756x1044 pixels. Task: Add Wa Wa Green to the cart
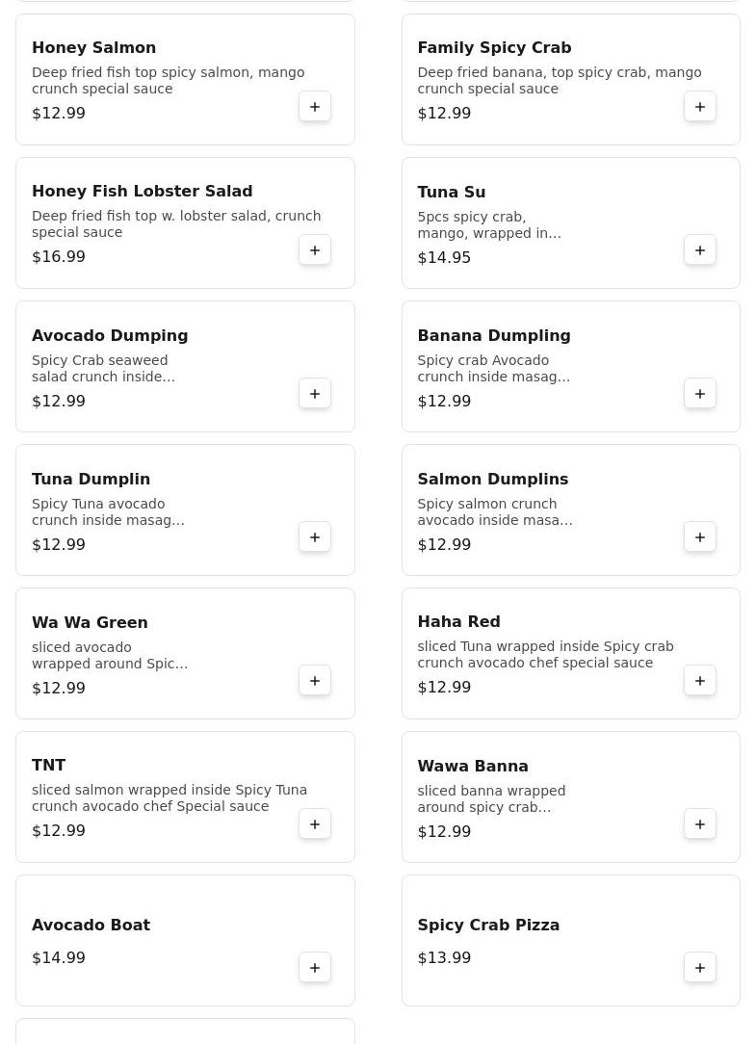(x=315, y=681)
